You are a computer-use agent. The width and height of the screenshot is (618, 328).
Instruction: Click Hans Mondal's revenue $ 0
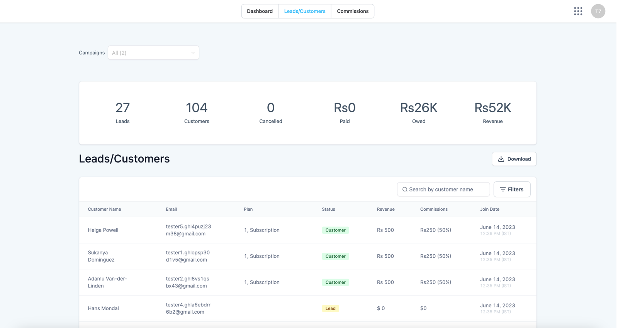[x=381, y=308]
